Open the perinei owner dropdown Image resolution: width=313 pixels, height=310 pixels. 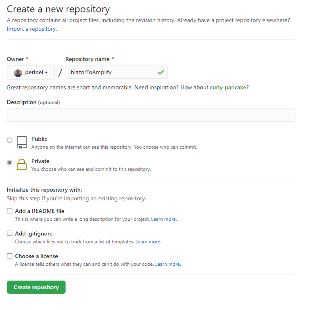[x=31, y=72]
